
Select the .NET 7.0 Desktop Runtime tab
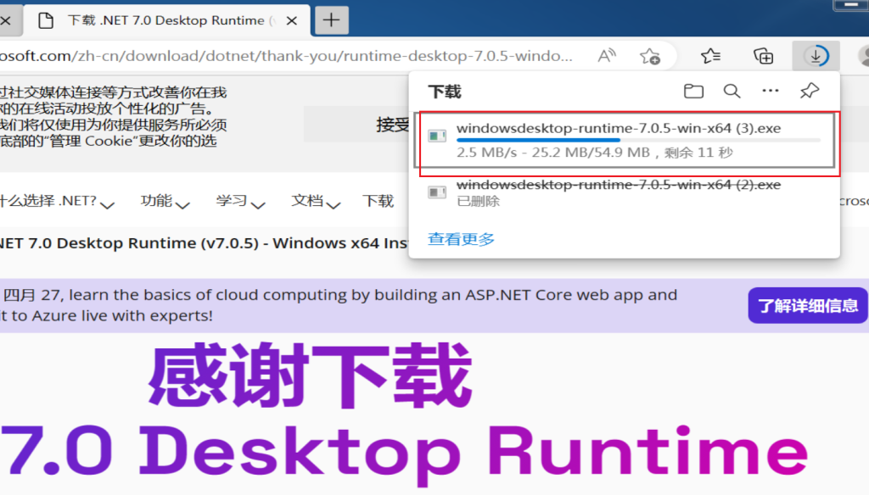(167, 20)
